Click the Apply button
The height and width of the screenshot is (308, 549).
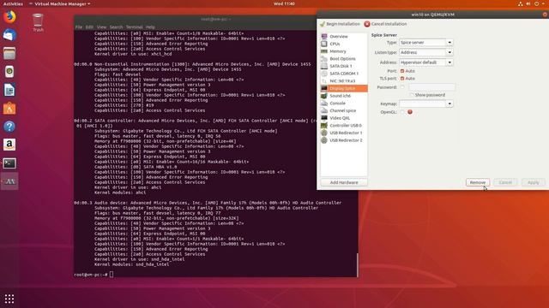pos(533,182)
